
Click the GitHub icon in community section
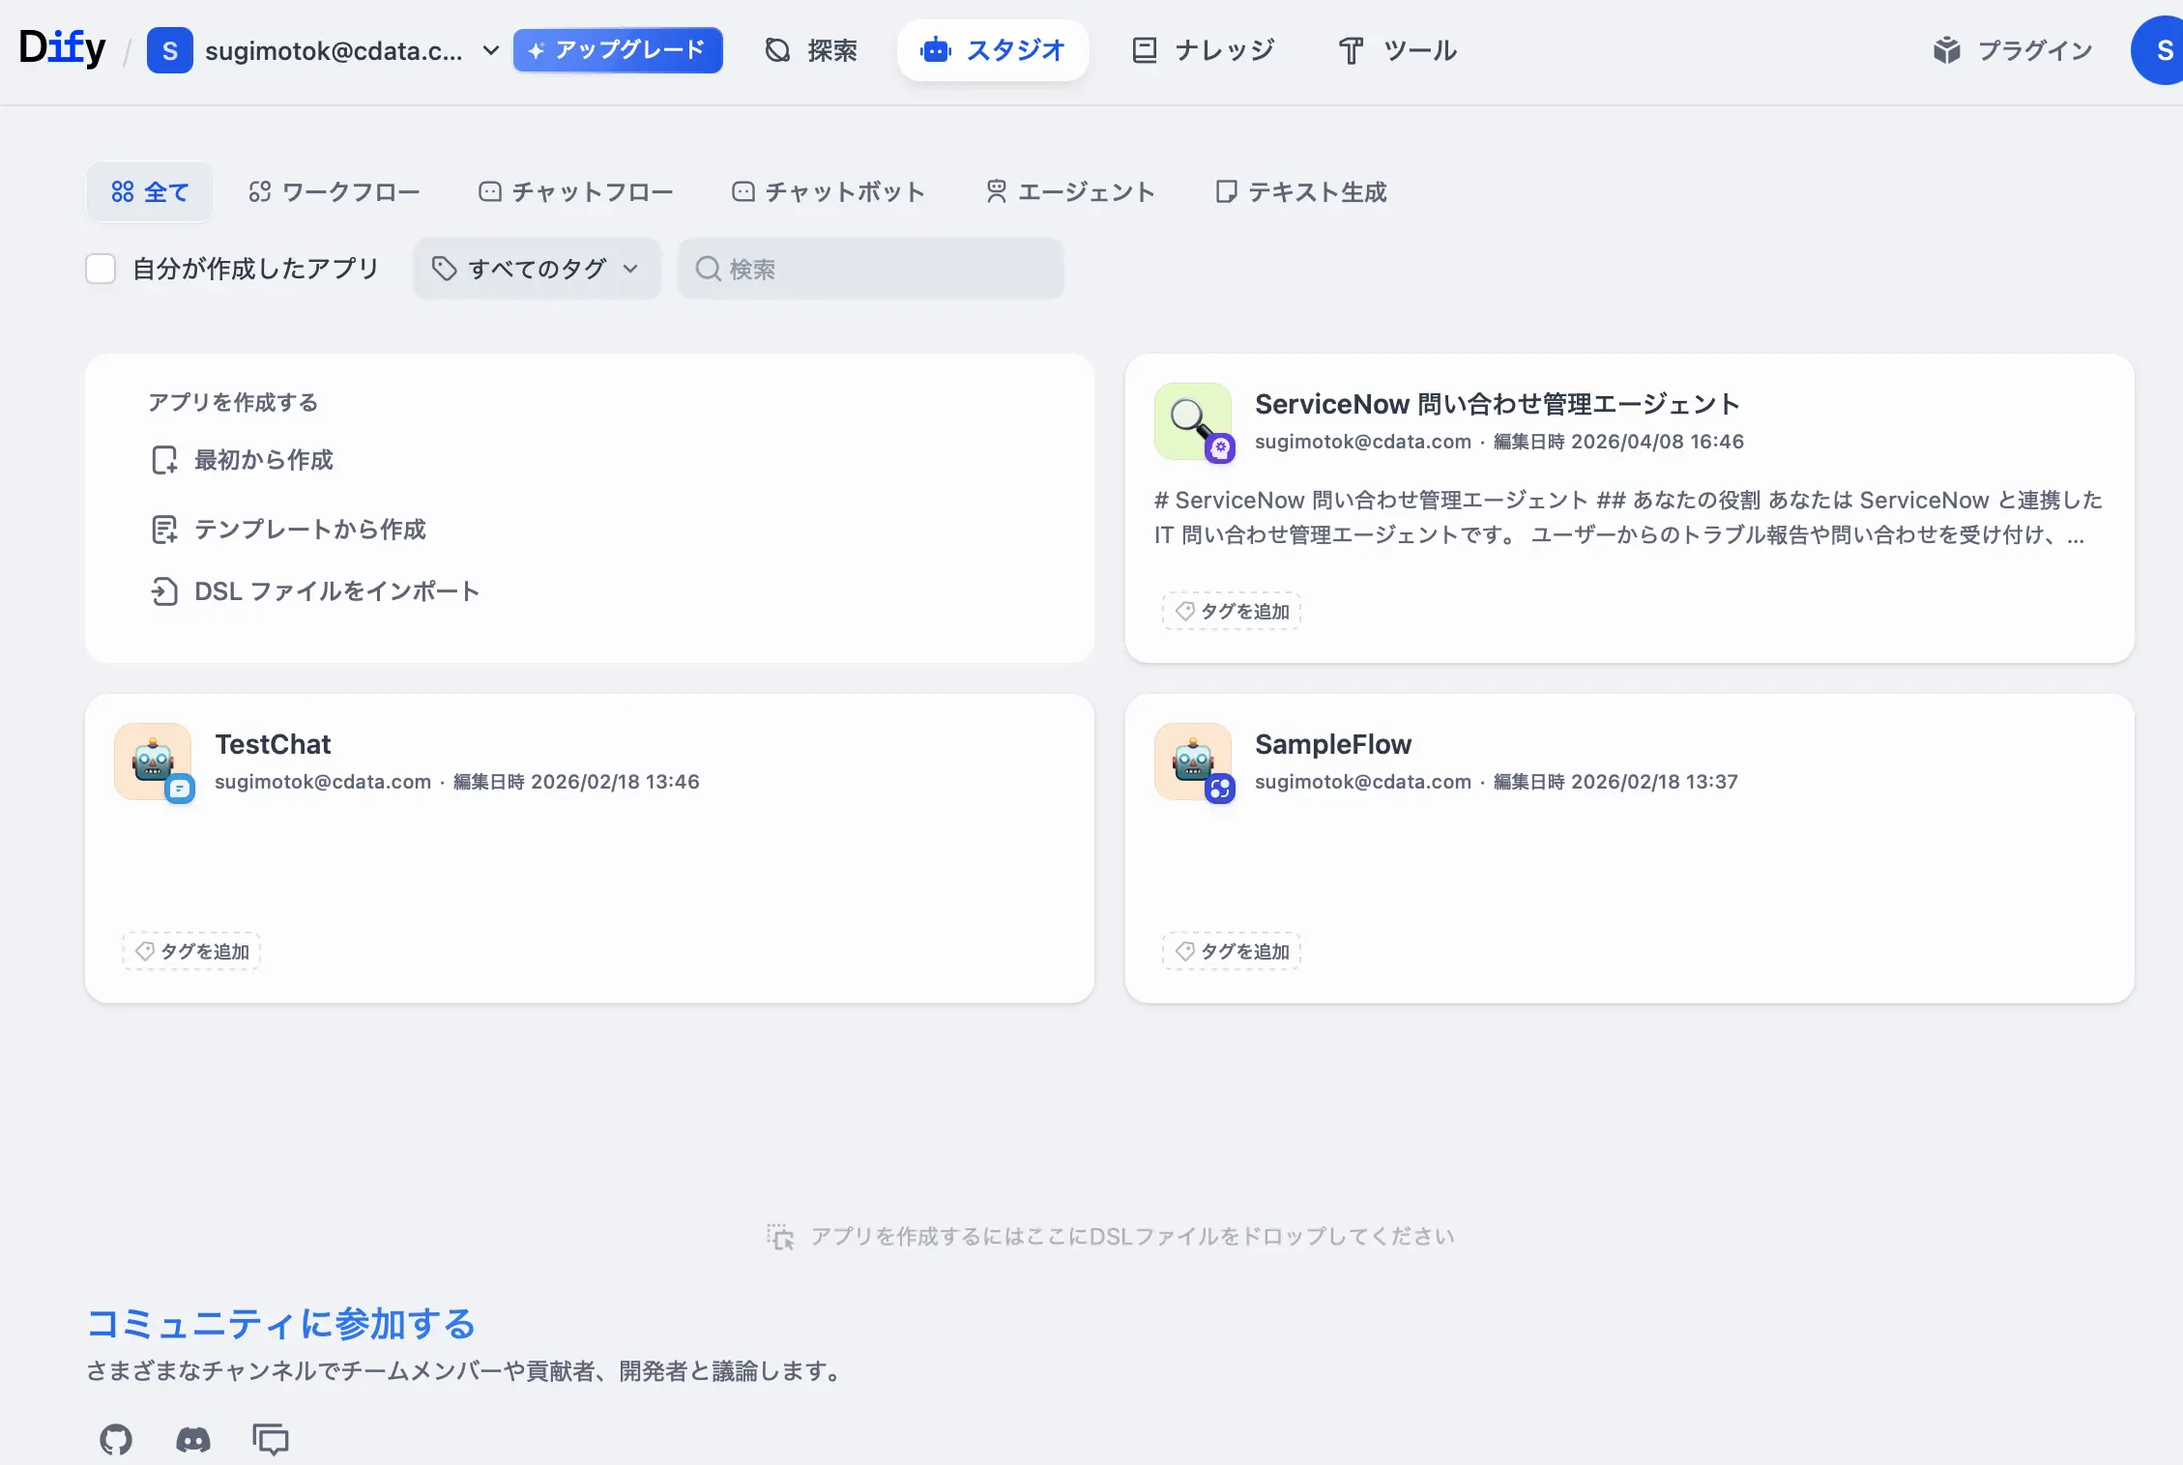point(115,1440)
